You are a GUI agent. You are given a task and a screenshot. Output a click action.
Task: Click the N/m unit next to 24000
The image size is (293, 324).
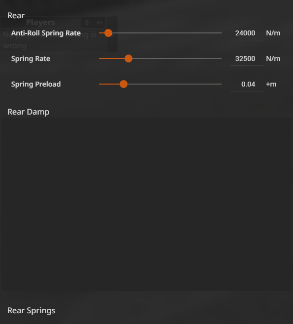pos(273,33)
